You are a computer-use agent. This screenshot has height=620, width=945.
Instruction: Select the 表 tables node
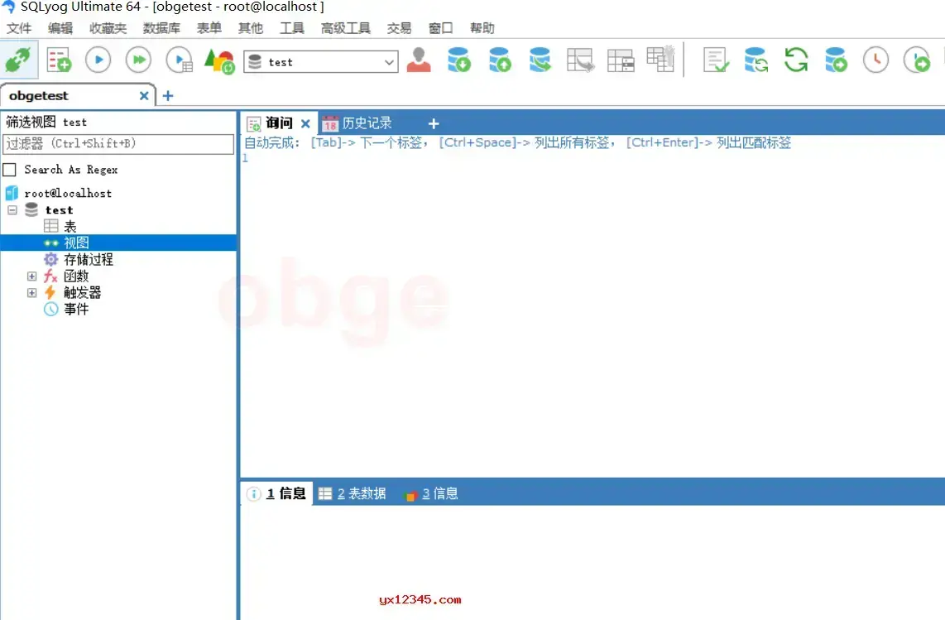click(x=70, y=227)
